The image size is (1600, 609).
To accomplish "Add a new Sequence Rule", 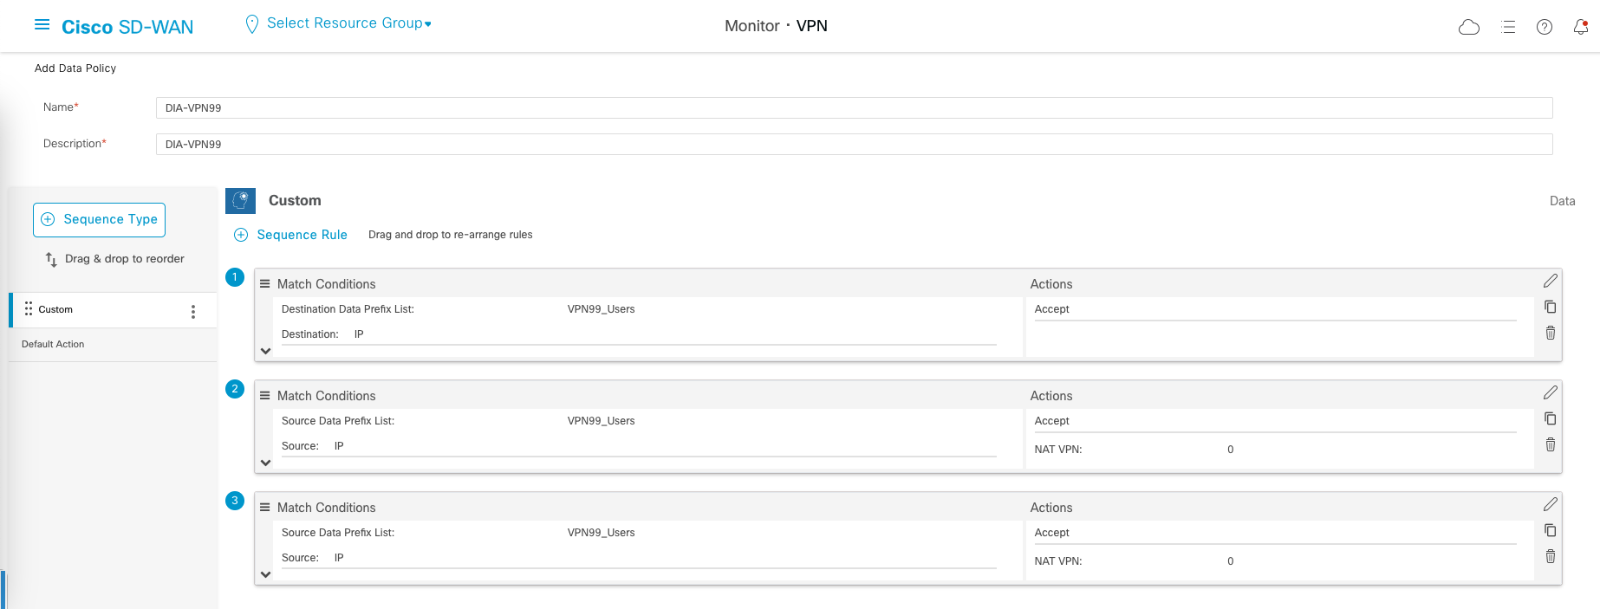I will [291, 235].
